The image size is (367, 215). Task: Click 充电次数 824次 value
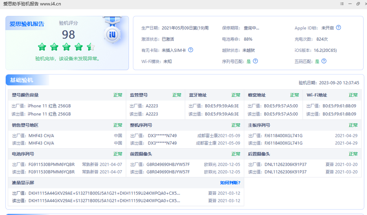(322, 39)
